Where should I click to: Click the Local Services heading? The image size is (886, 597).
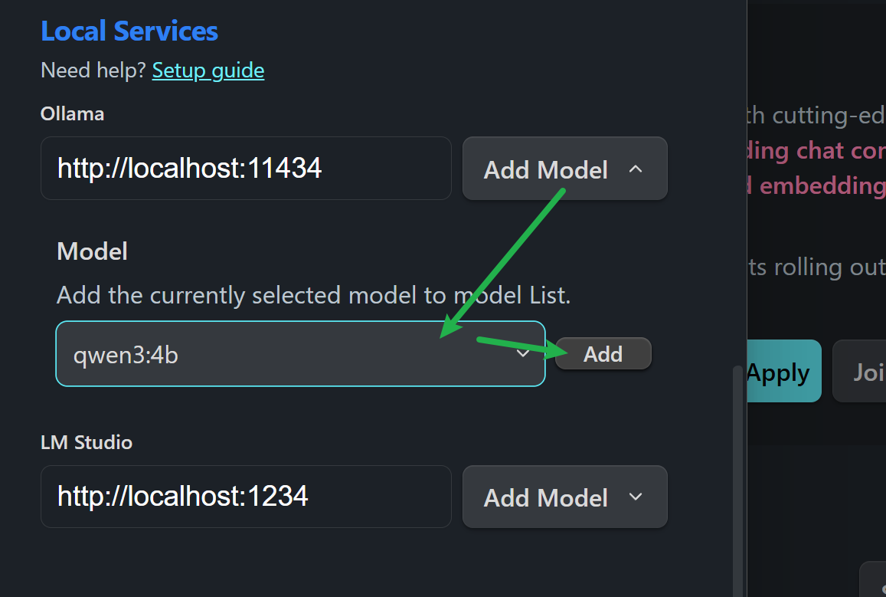coord(129,31)
